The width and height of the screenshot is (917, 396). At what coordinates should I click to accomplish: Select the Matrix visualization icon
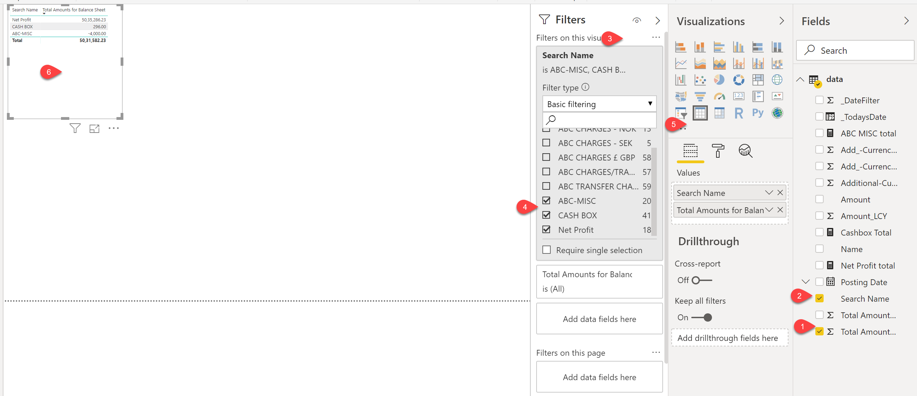point(720,113)
